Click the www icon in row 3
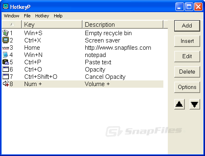 click(x=6, y=48)
